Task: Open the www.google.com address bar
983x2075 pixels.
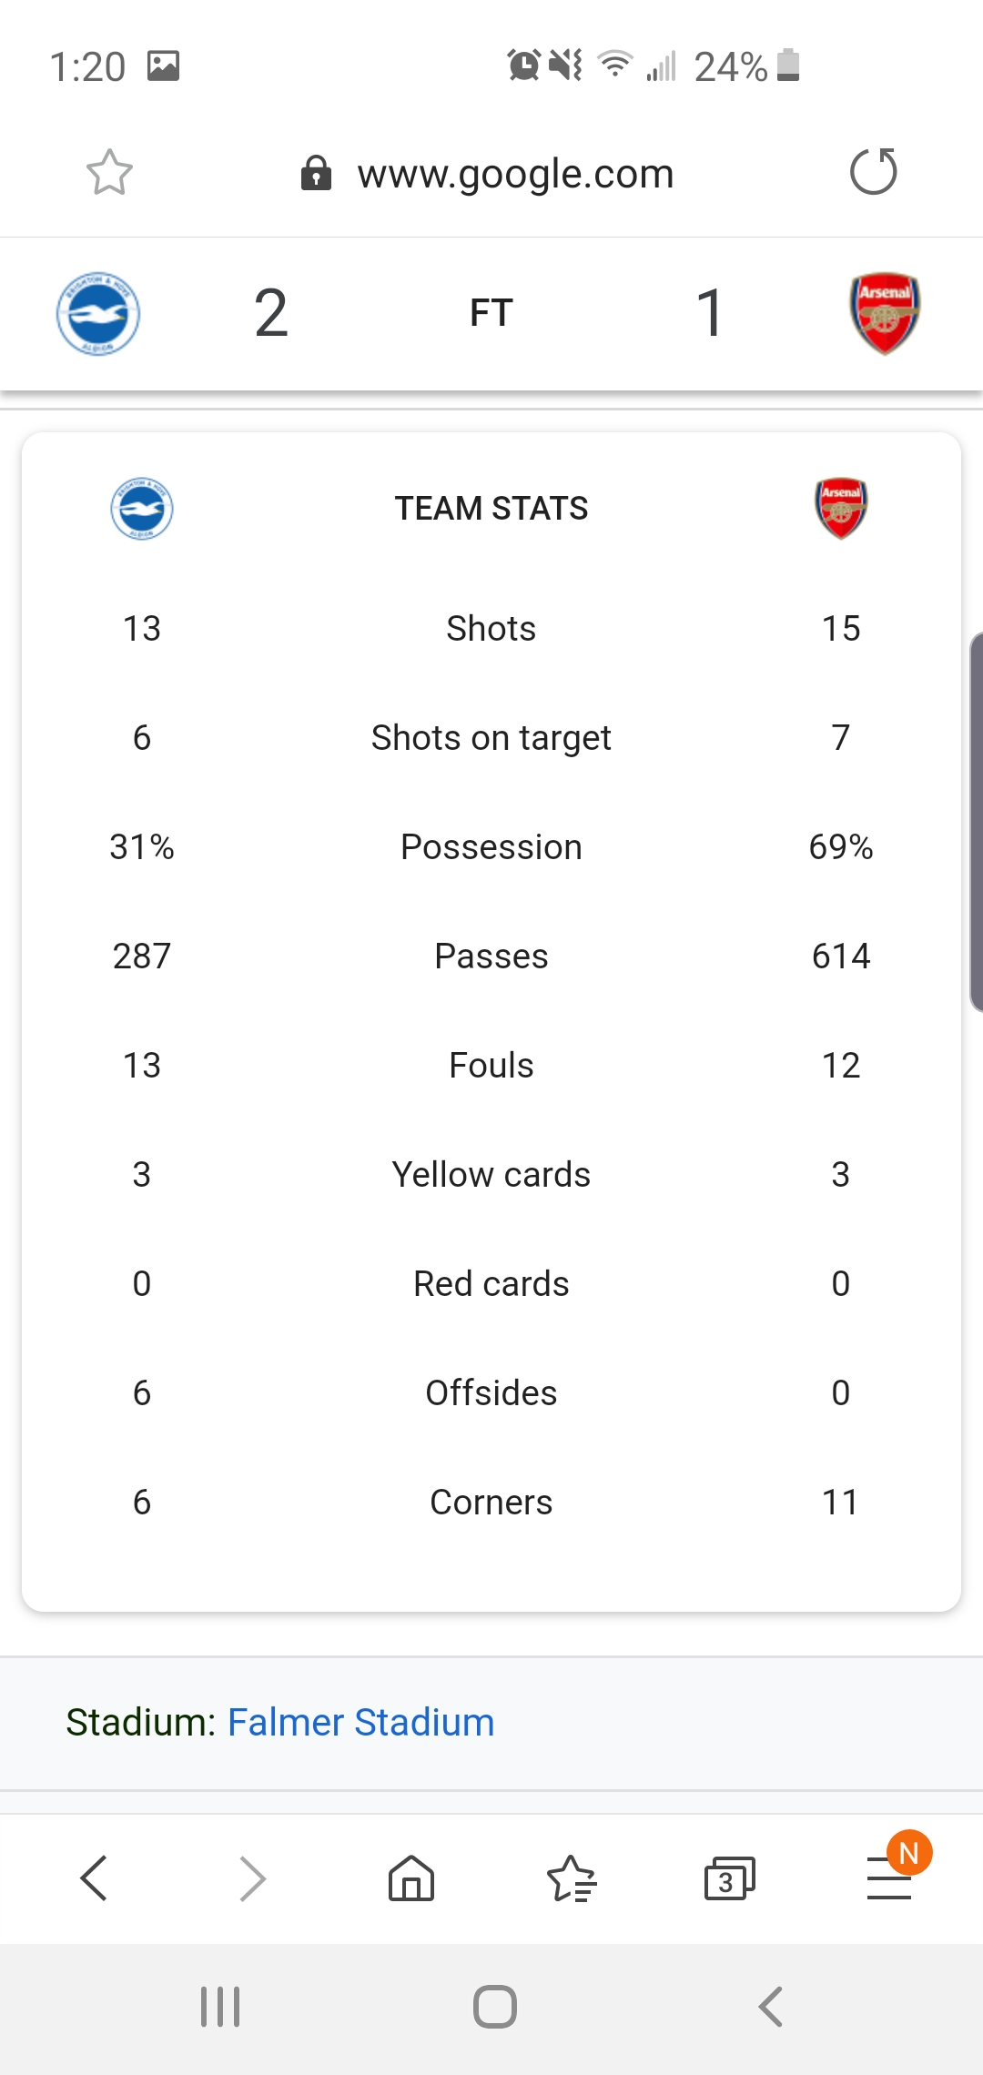Action: (x=515, y=173)
